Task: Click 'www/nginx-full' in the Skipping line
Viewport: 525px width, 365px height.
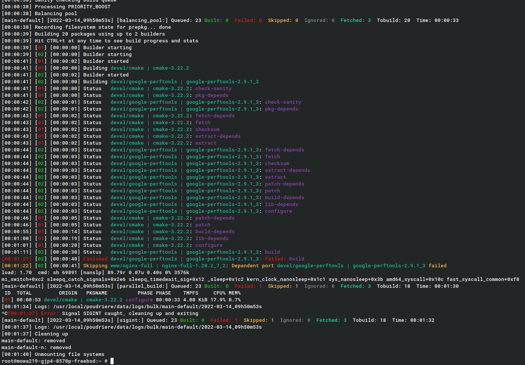Action: point(131,266)
